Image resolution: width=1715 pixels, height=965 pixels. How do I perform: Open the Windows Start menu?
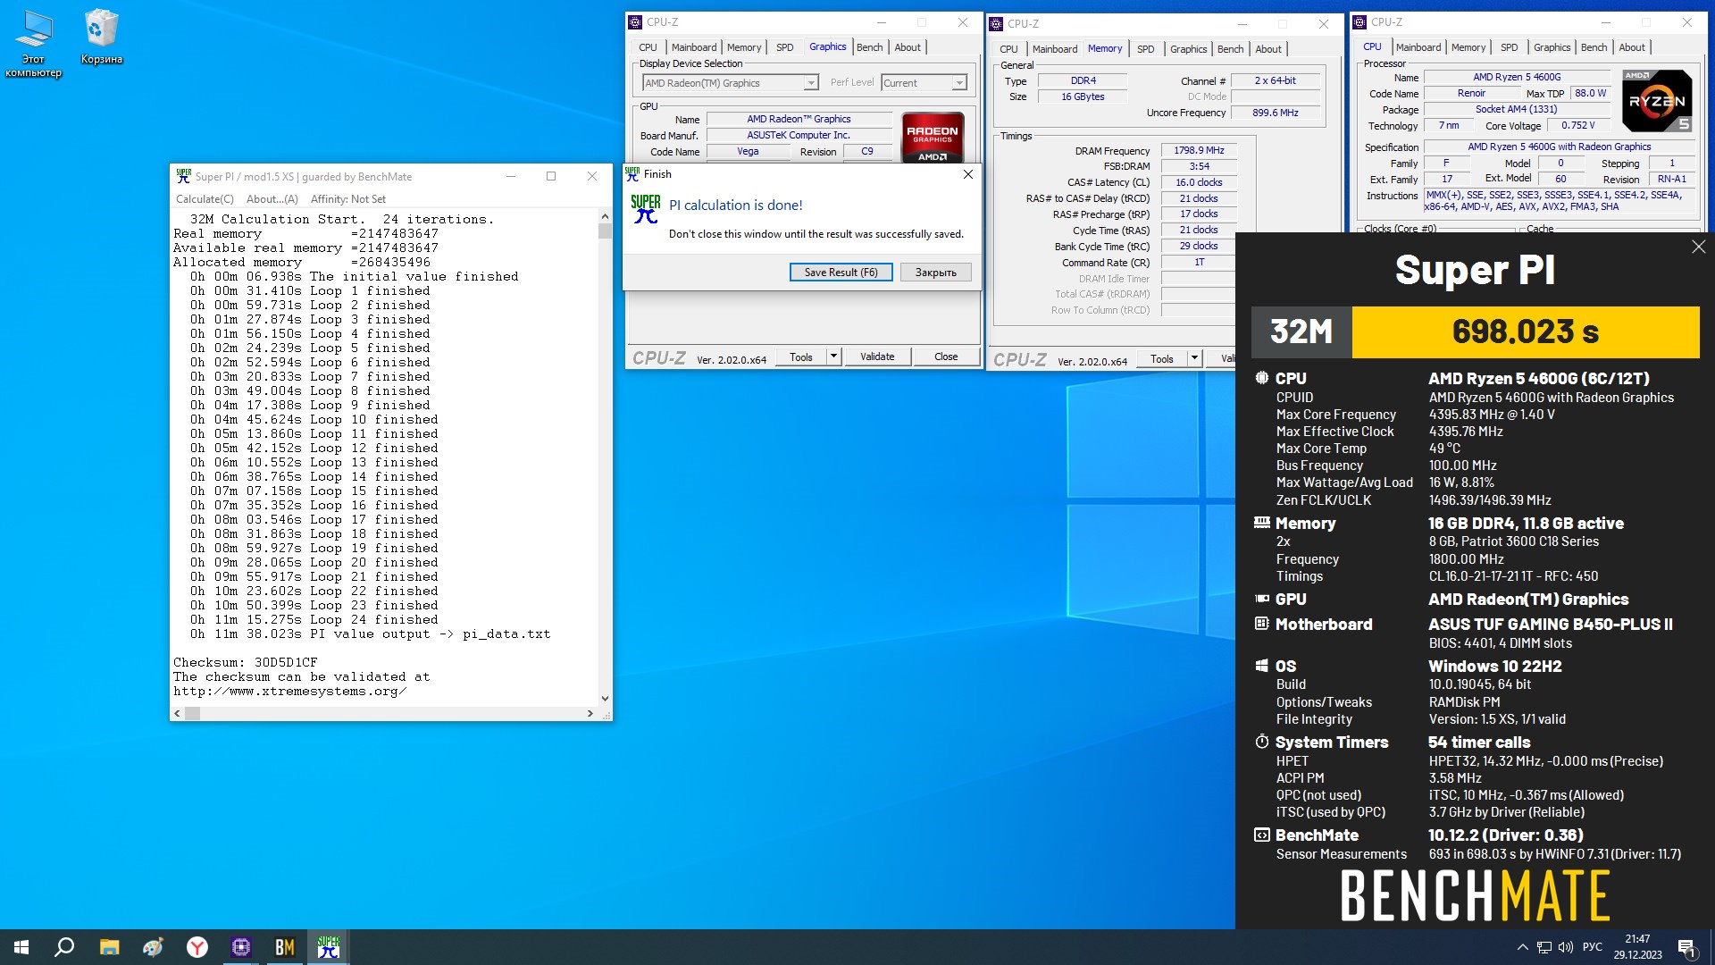[x=21, y=947]
